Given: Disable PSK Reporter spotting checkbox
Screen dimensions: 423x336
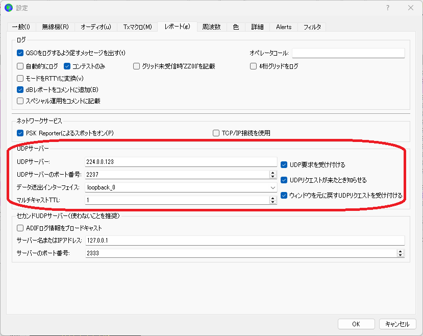Looking at the screenshot, I should (20, 133).
